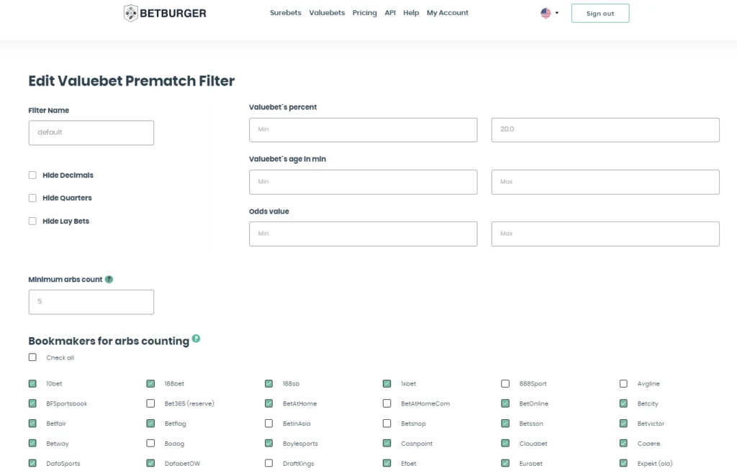Click help icon beside Minimum arbs count
This screenshot has width=737, height=476.
(x=109, y=279)
